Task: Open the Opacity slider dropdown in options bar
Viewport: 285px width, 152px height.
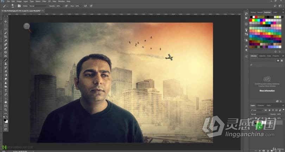Action: (x=62, y=6)
